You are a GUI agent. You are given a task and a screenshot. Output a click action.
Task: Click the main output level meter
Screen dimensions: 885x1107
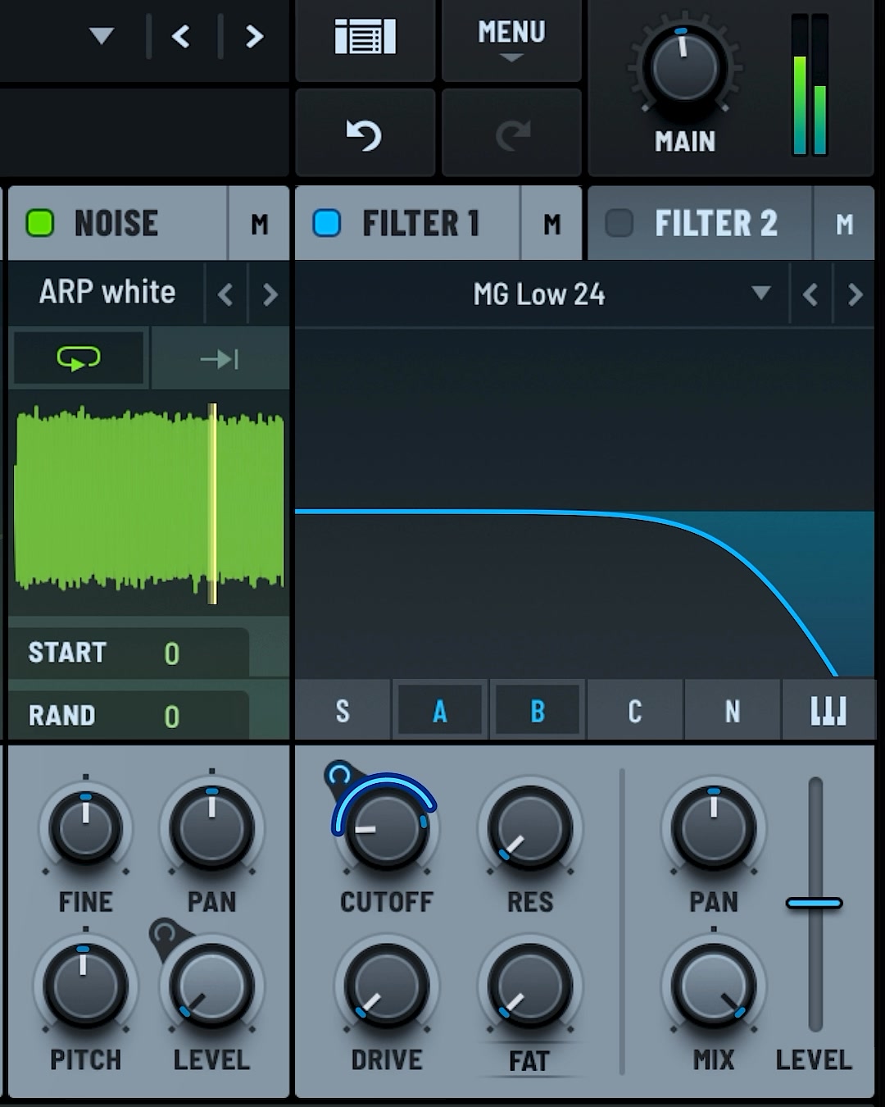click(810, 84)
